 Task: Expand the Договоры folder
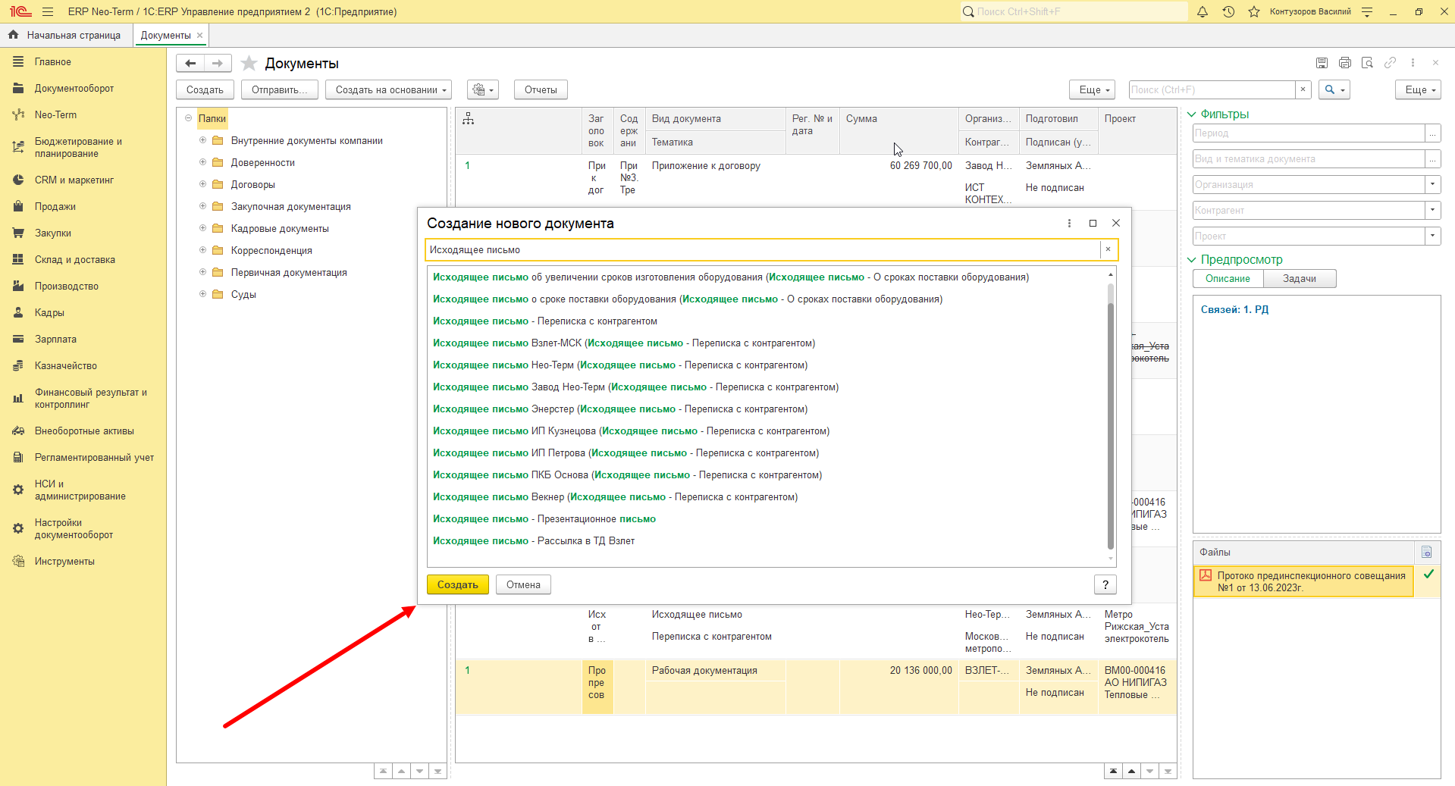pyautogui.click(x=202, y=184)
